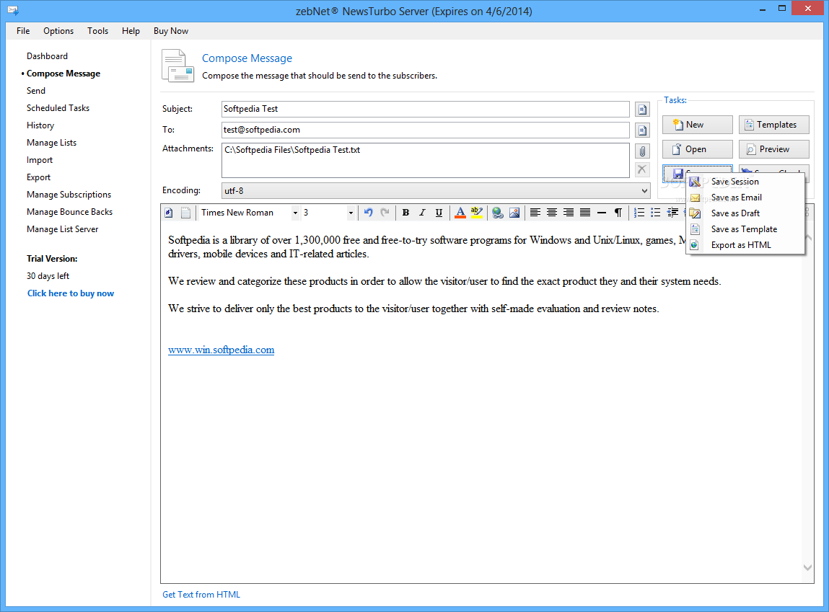The height and width of the screenshot is (612, 829).
Task: Open the Tools menu
Action: pos(98,30)
